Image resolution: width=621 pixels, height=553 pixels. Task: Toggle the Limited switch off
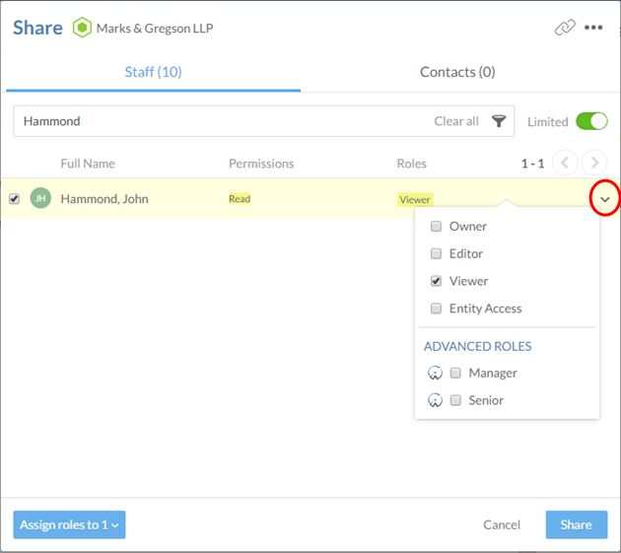tap(591, 121)
